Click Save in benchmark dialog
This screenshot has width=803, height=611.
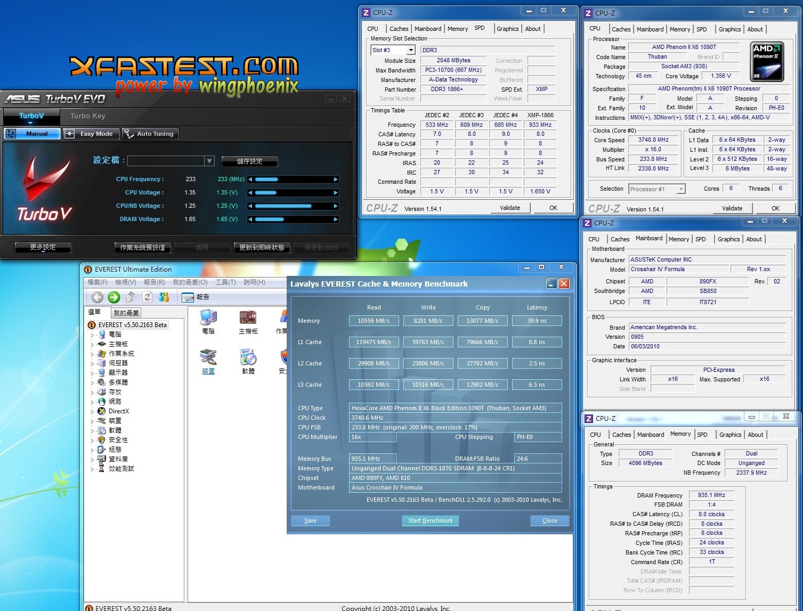(x=310, y=520)
